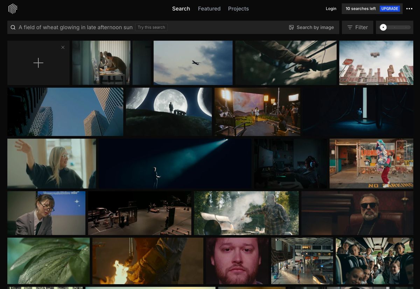Open the airplane in cloudy sky thumbnail
This screenshot has height=289, width=420.
193,63
